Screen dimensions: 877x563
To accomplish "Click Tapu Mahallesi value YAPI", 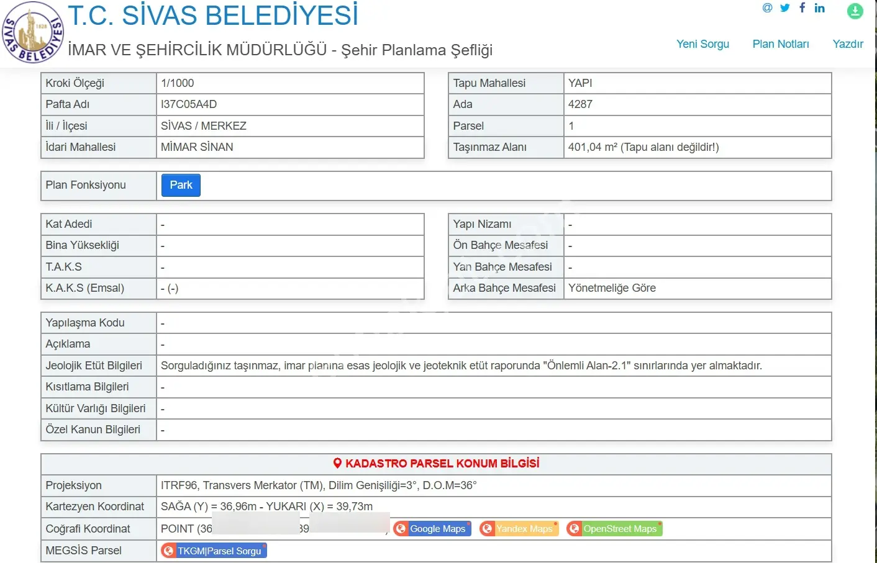I will click(x=580, y=83).
